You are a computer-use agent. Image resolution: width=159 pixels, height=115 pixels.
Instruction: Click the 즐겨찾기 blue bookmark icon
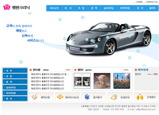(x=87, y=97)
